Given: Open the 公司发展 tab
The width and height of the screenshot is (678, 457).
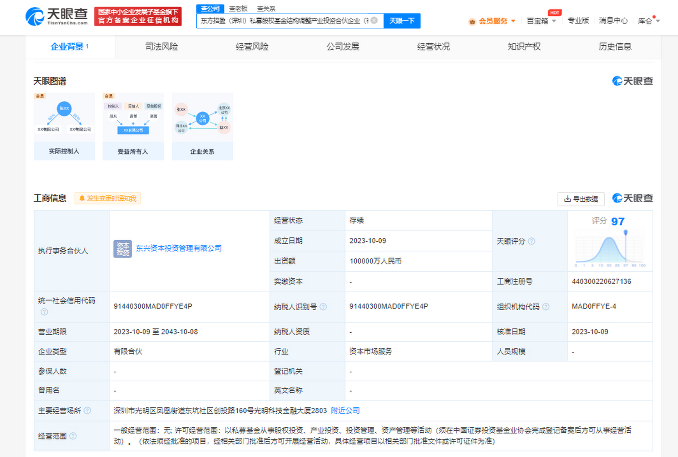Looking at the screenshot, I should (343, 46).
